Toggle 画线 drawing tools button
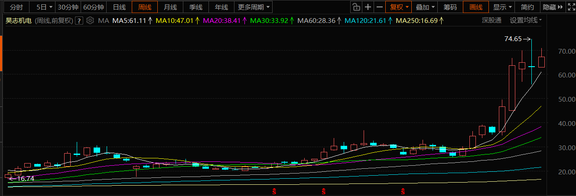 [x=475, y=7]
